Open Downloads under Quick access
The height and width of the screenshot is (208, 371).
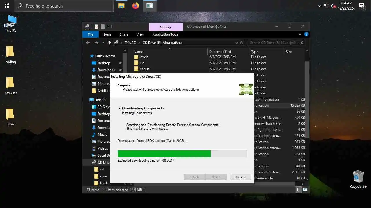[106, 70]
